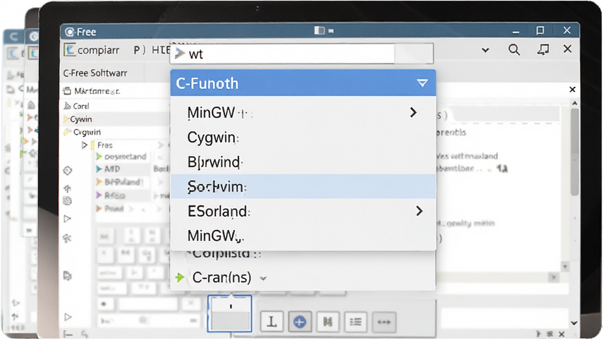
Task: Choose the MinGW entry below ESorland
Action: 303,235
